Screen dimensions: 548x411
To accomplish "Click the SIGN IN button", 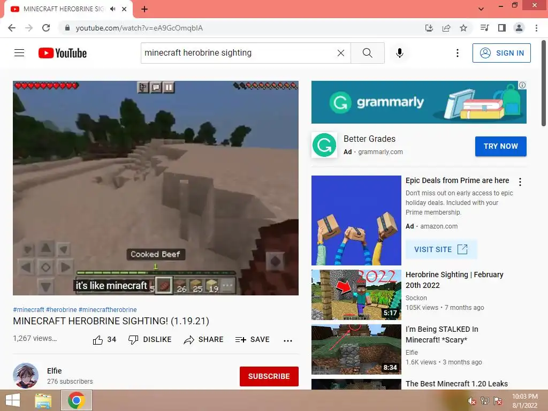I will click(501, 53).
